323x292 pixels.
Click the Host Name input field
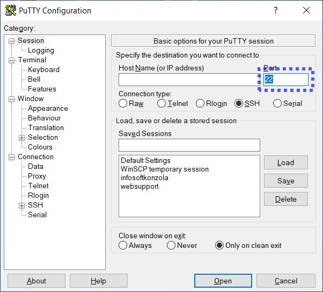point(188,80)
